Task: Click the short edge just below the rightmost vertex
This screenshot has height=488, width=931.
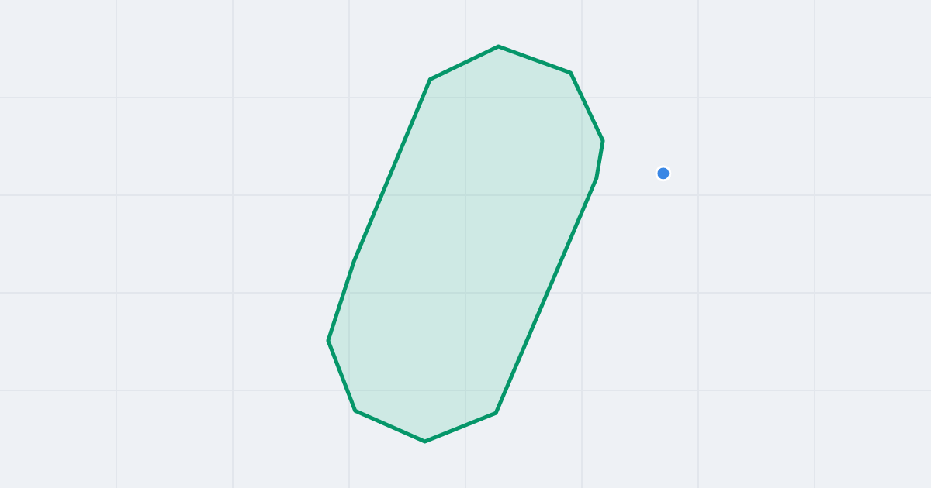Action: click(x=600, y=160)
